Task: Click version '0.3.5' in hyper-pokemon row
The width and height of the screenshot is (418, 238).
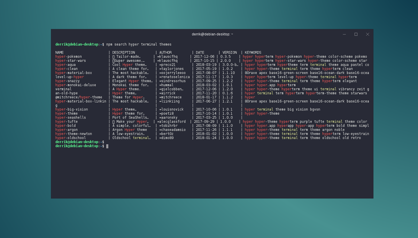Action: [225, 57]
